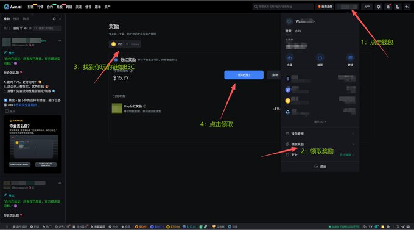Open 领取奖励 claim rewards entry
Screen dimensions: 414x230
tap(320, 144)
